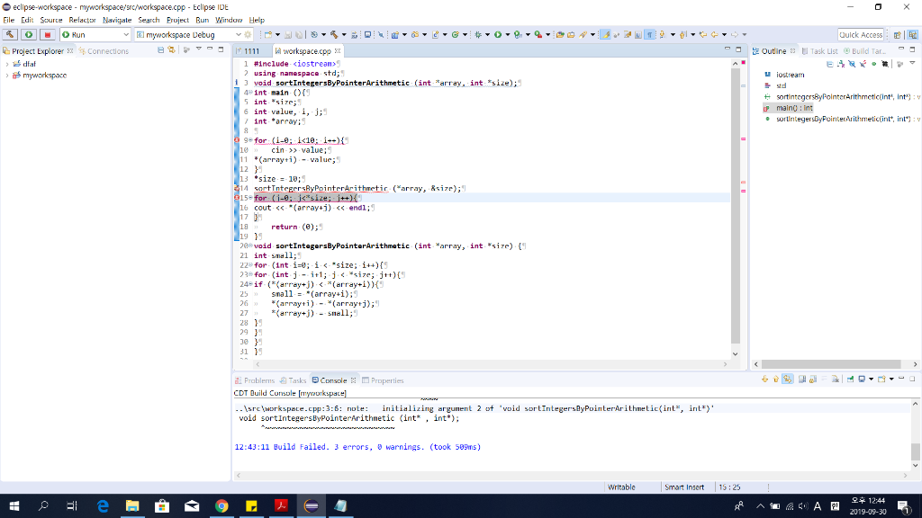Toggle sort alphabetically in Outline view

point(841,62)
